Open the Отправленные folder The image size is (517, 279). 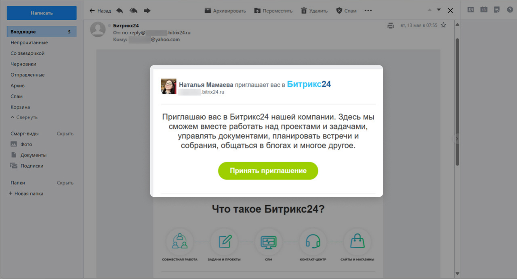pyautogui.click(x=27, y=75)
